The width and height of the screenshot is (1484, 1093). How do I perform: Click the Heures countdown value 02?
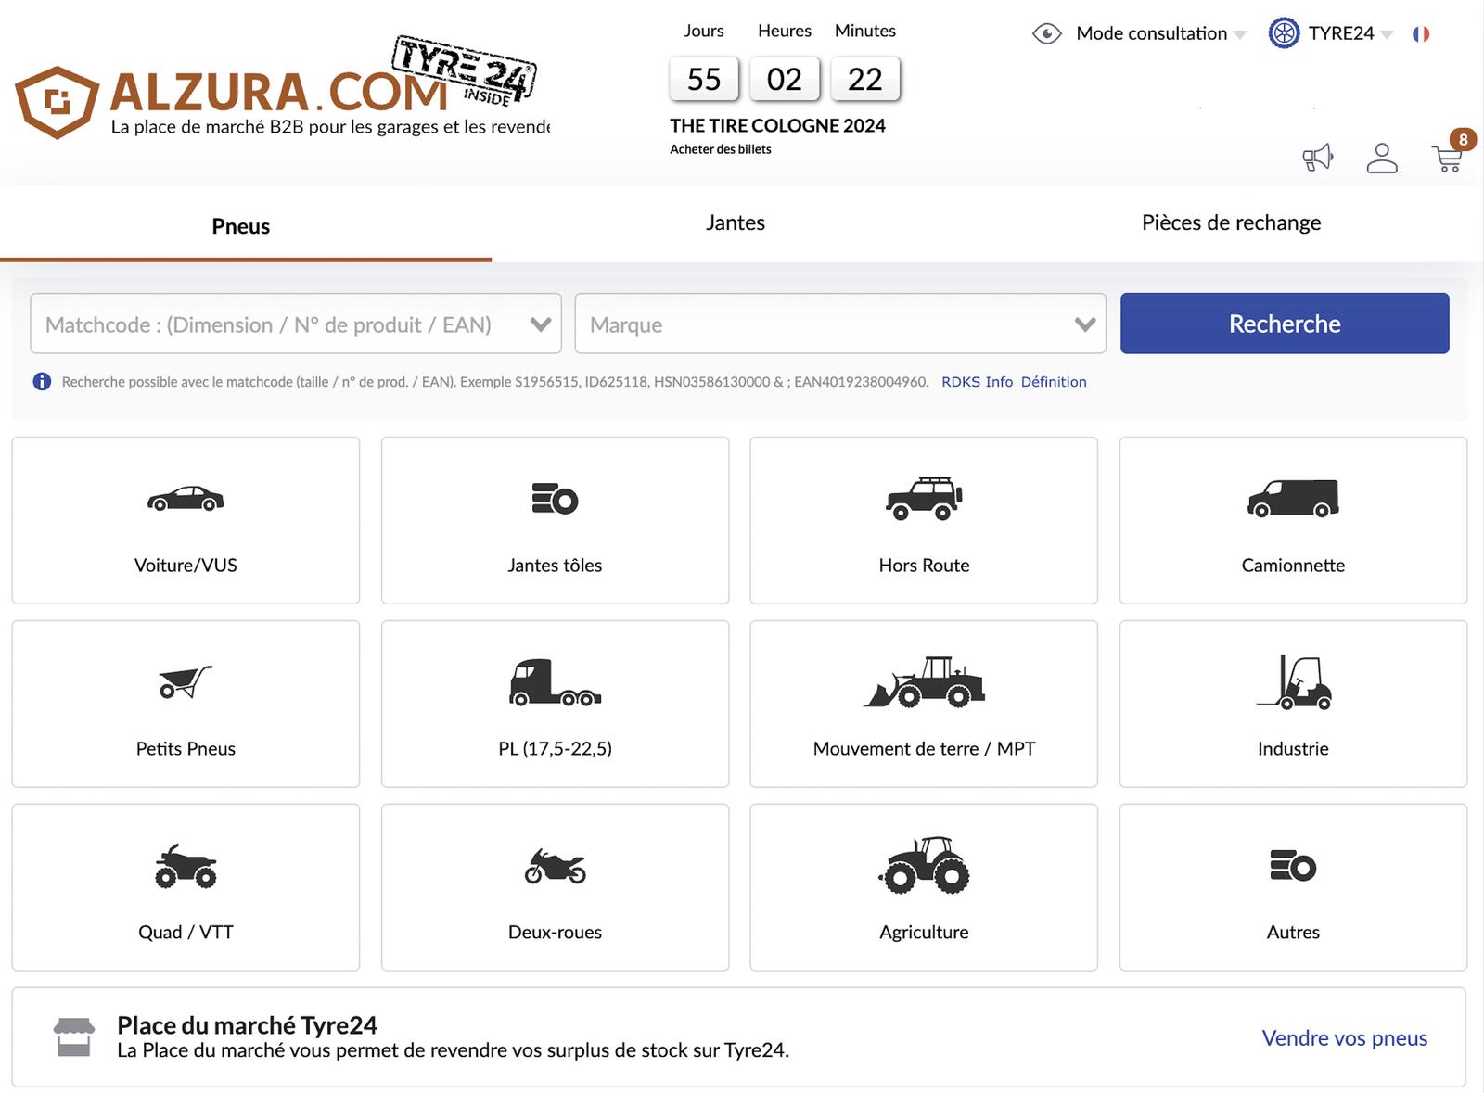[x=785, y=79]
